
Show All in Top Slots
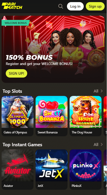pos(96,91)
